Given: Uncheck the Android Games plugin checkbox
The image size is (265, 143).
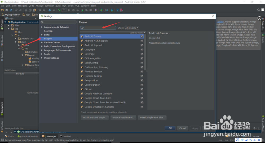Looking at the screenshot, I should pos(142,36).
